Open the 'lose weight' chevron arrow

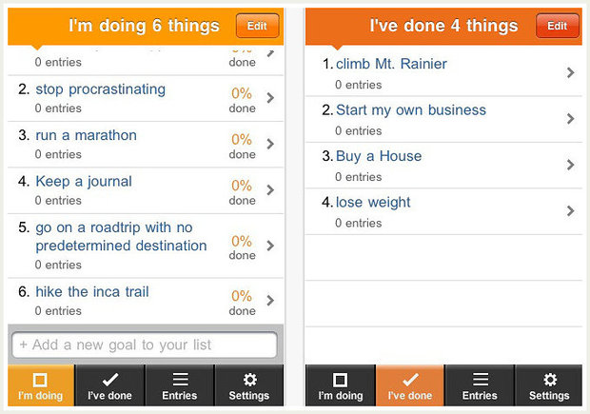tap(570, 210)
